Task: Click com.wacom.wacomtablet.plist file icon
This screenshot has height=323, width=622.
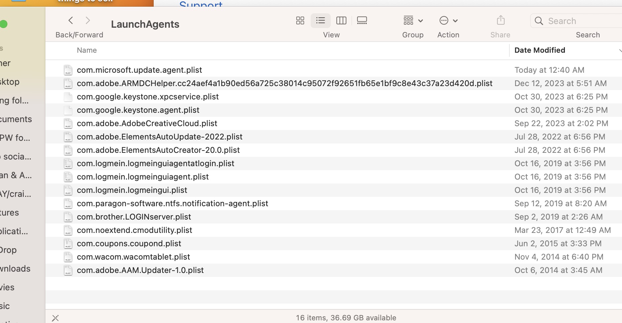Action: pyautogui.click(x=68, y=257)
